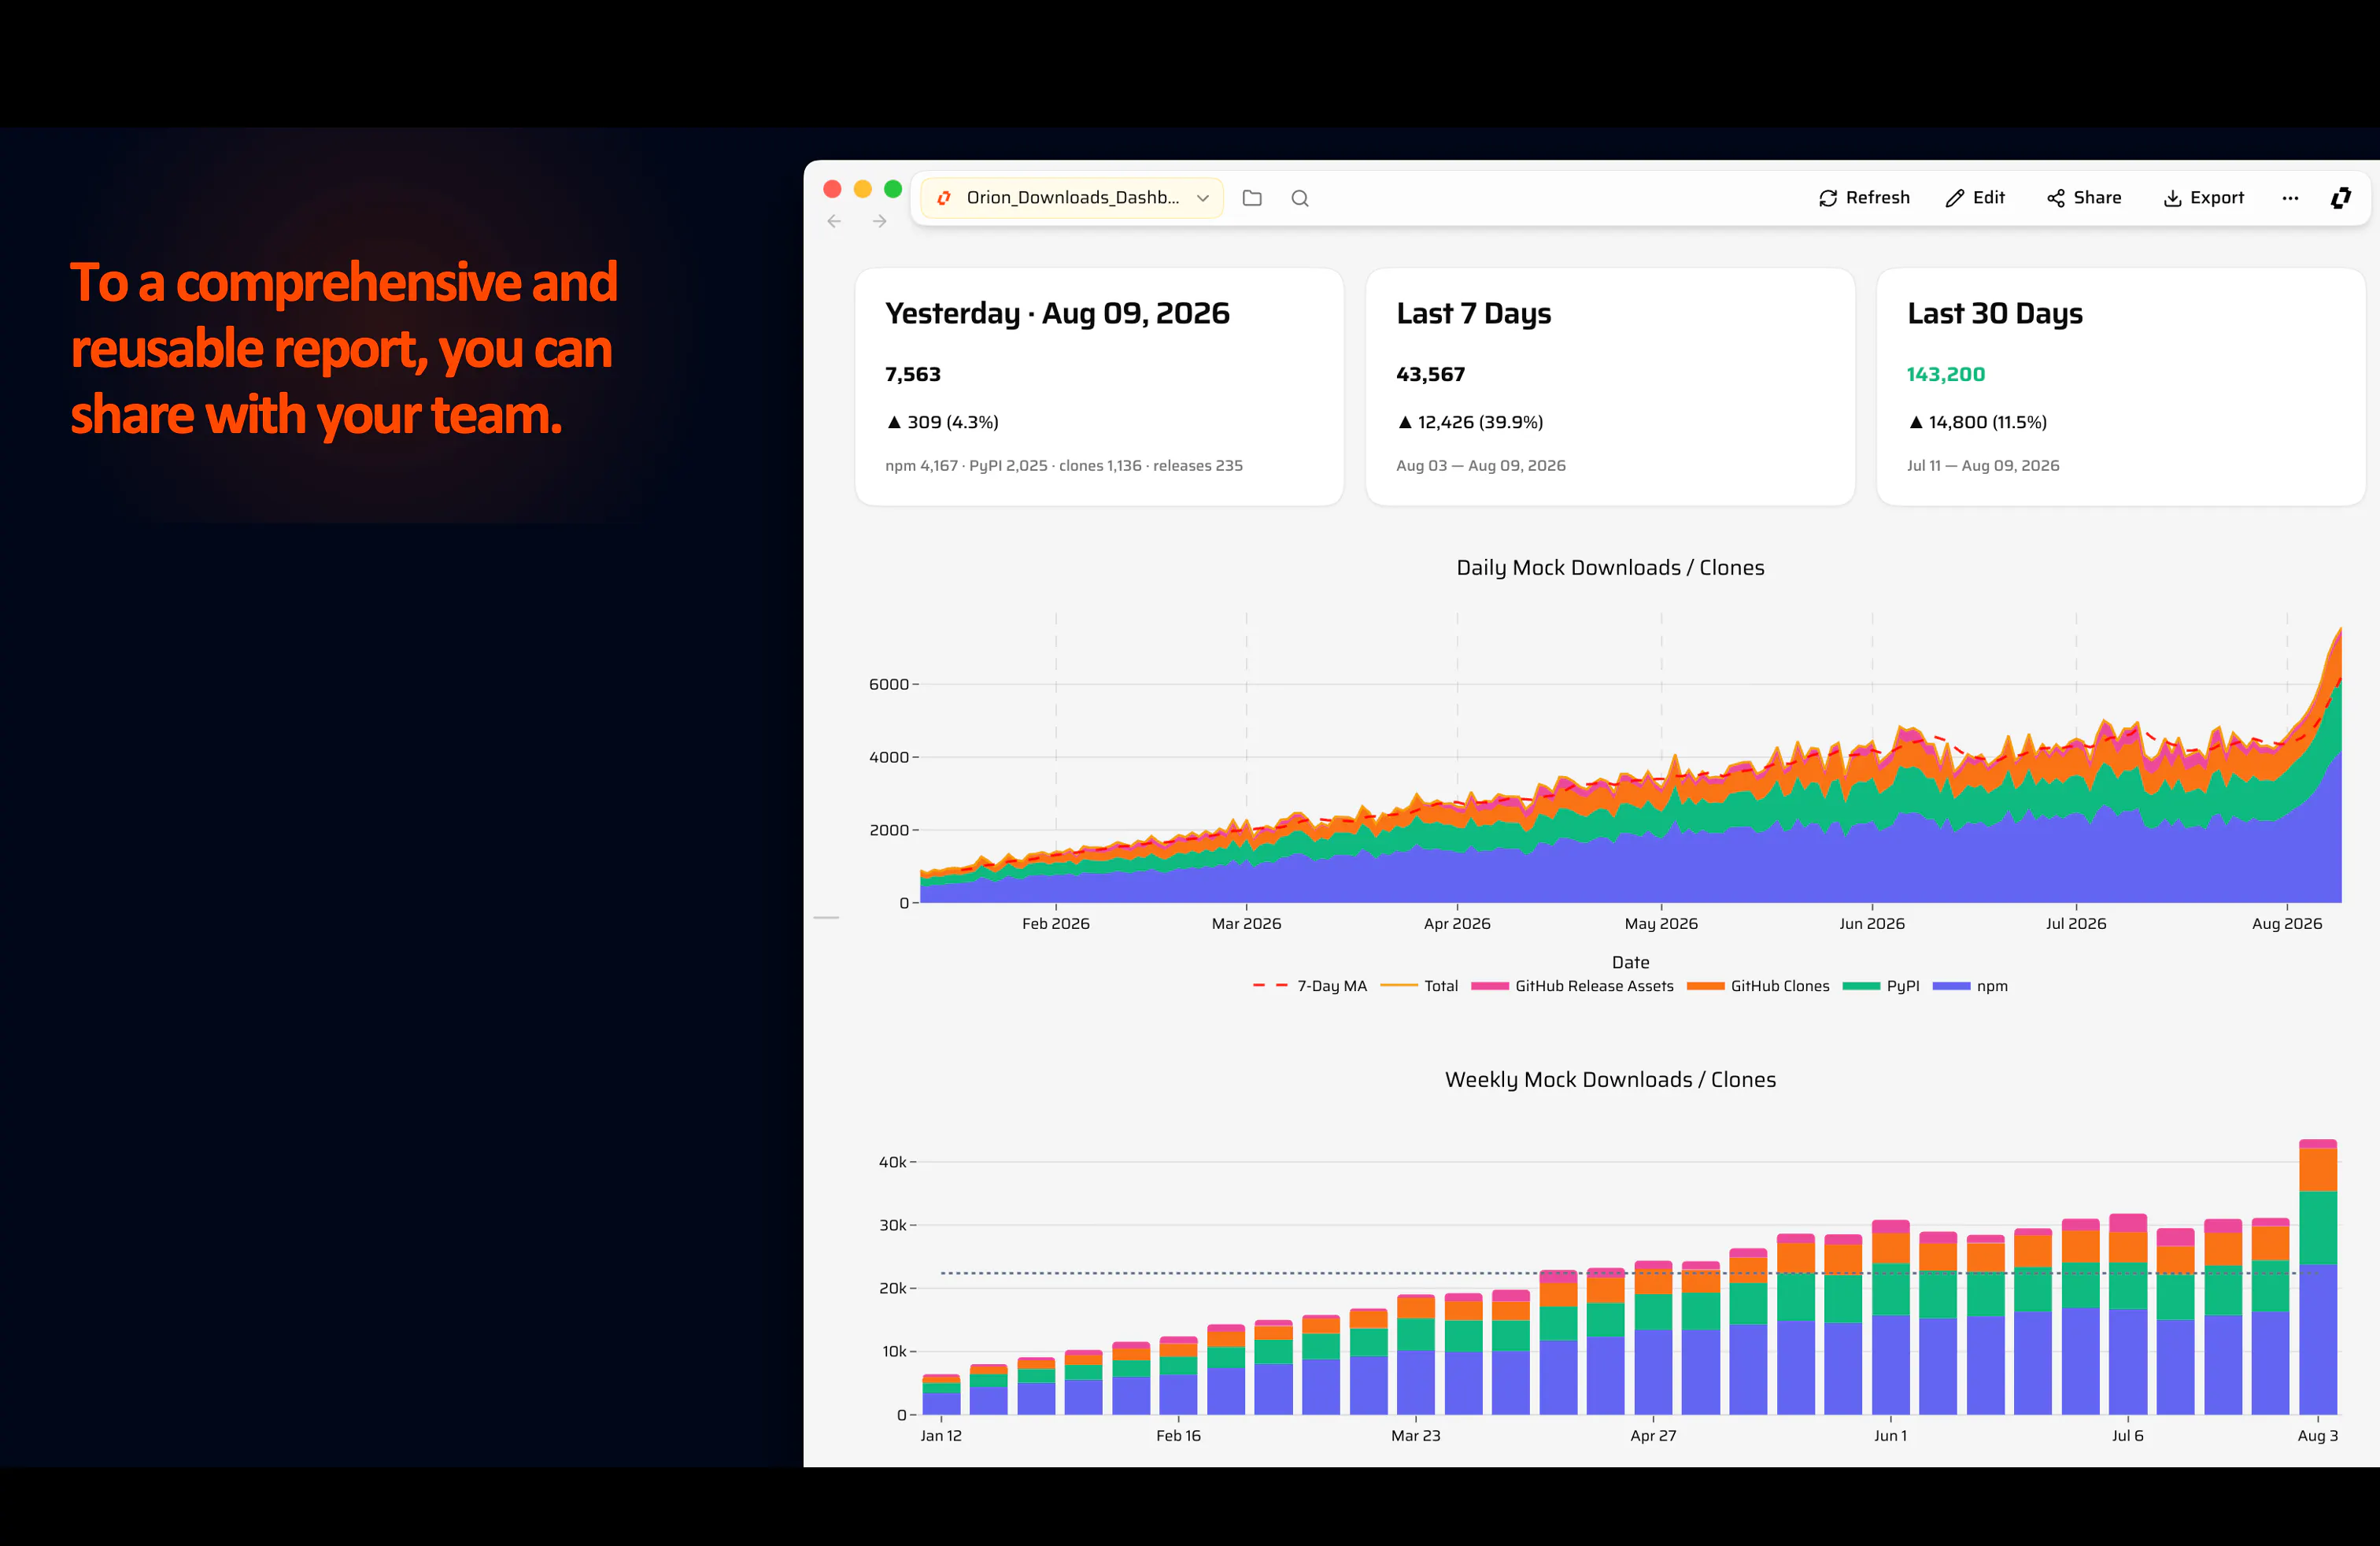
Task: Click the May 2026 axis tick label
Action: click(1661, 924)
